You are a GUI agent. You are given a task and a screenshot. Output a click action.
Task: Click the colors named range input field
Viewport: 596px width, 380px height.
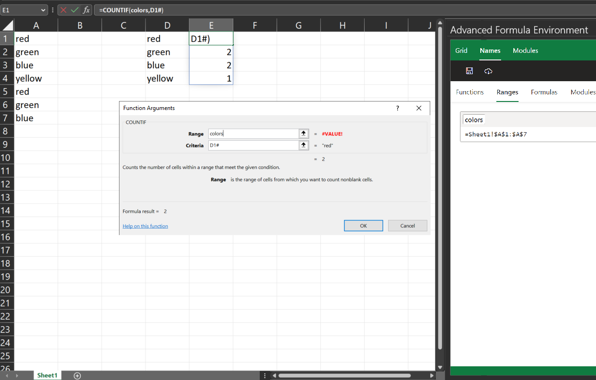474,119
